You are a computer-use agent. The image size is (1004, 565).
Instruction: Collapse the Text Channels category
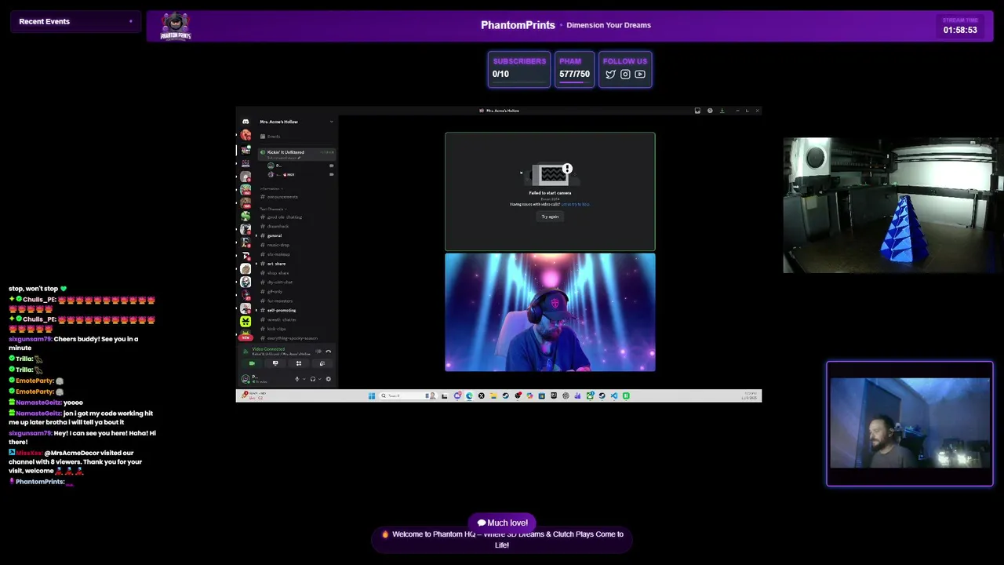click(x=272, y=209)
